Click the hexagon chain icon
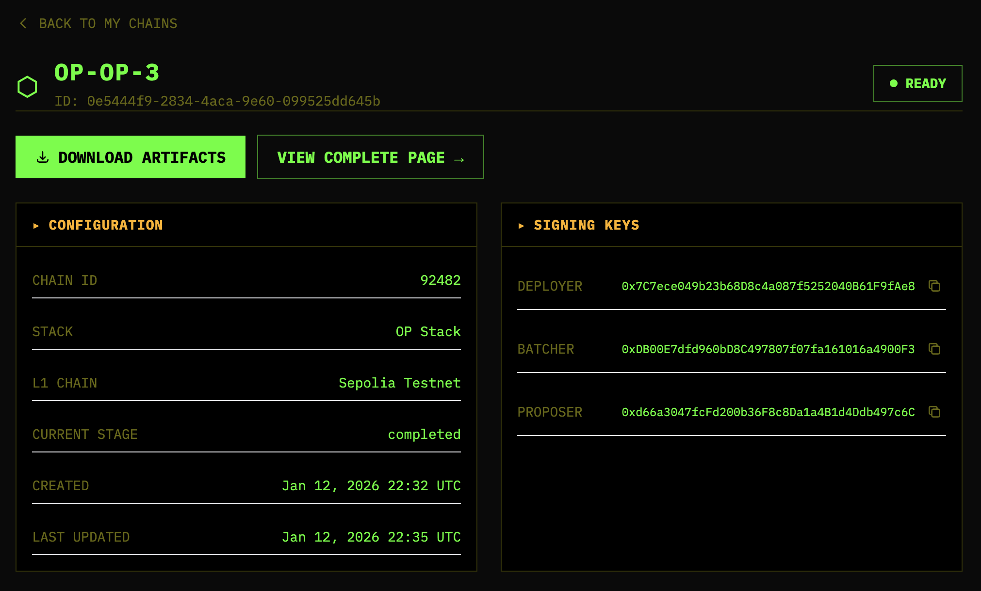 click(x=27, y=87)
